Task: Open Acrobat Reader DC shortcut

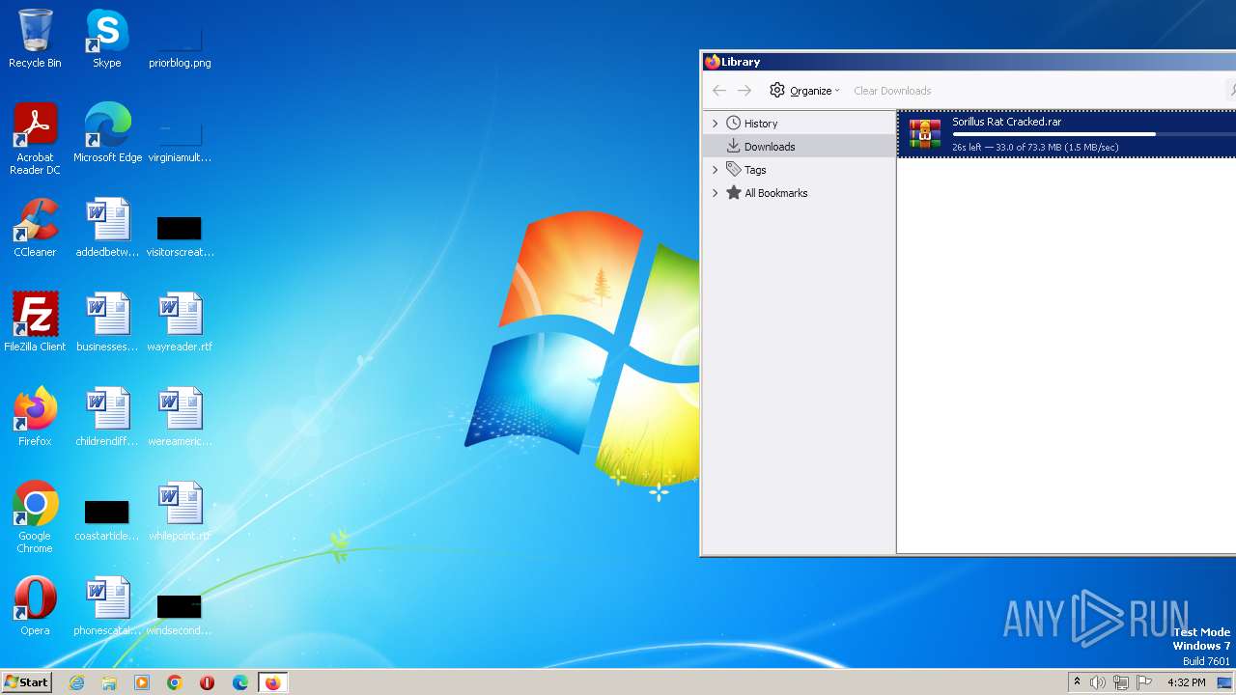Action: pos(35,139)
